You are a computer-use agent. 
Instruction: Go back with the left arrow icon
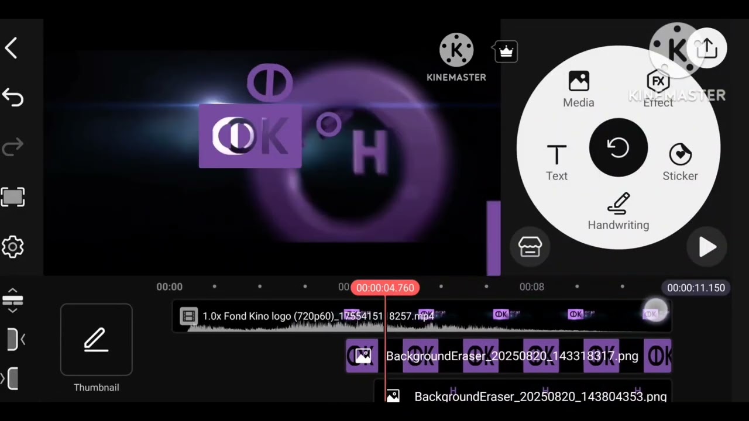12,48
